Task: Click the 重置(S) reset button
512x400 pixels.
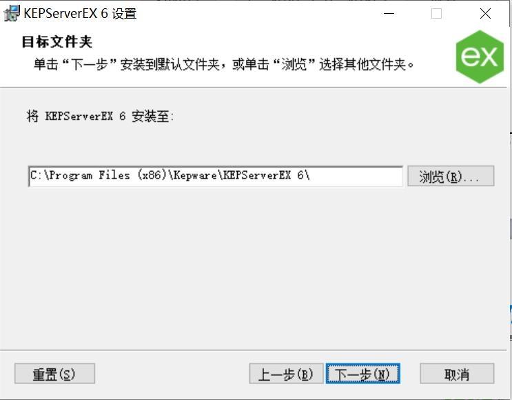Action: [x=55, y=374]
